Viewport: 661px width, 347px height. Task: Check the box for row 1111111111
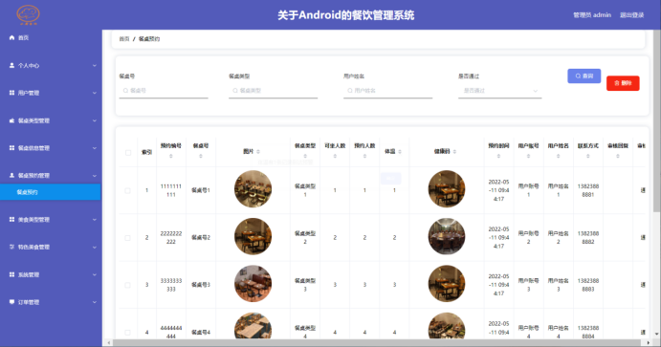(128, 191)
